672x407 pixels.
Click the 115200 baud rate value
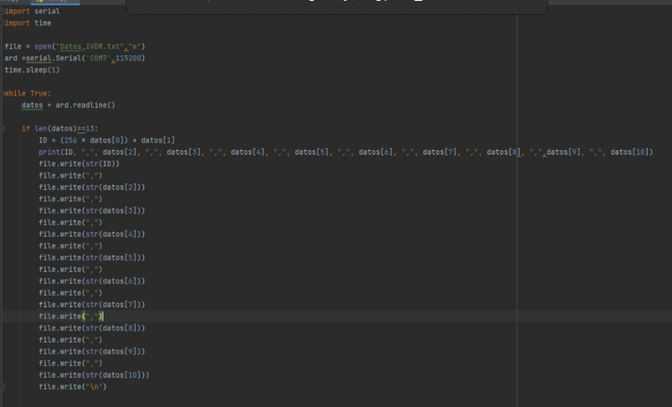pyautogui.click(x=128, y=58)
